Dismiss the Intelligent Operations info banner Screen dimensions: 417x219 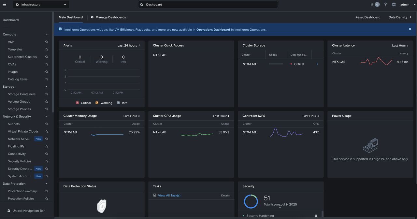pyautogui.click(x=410, y=29)
